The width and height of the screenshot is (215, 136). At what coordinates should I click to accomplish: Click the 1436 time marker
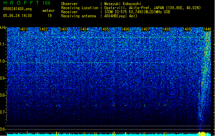pyautogui.click(x=125, y=29)
